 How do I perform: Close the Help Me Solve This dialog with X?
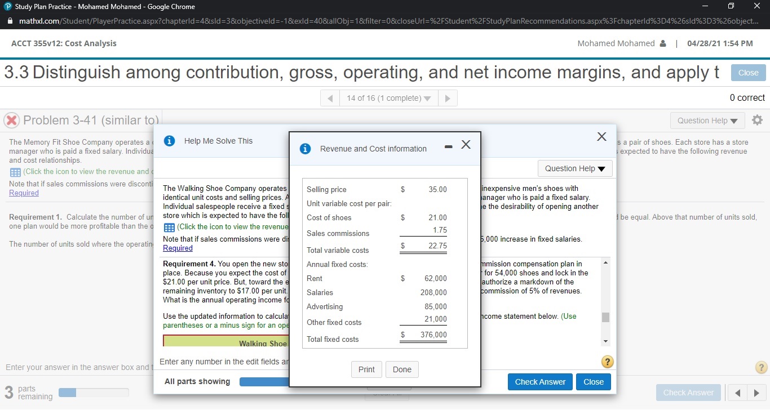601,136
